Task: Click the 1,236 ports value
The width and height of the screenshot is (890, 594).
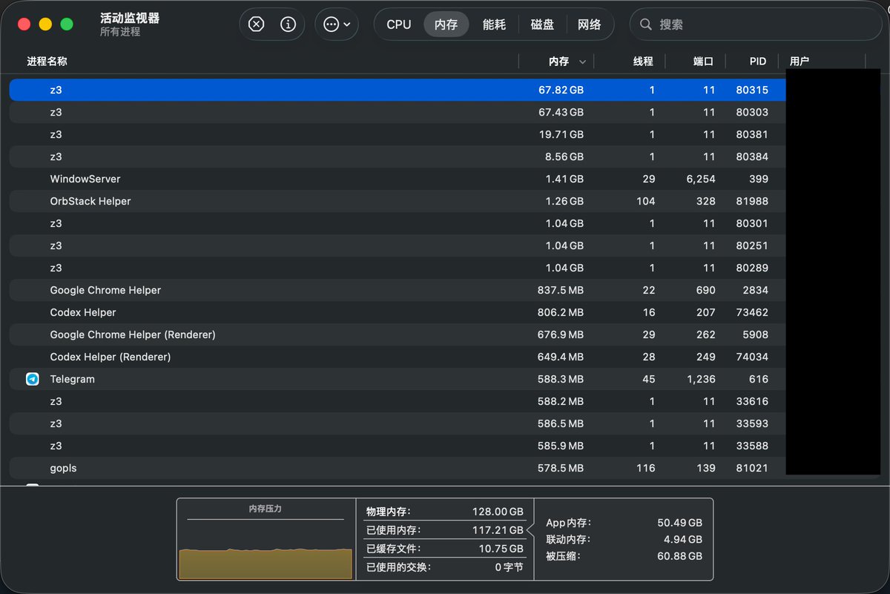Action: coord(701,379)
